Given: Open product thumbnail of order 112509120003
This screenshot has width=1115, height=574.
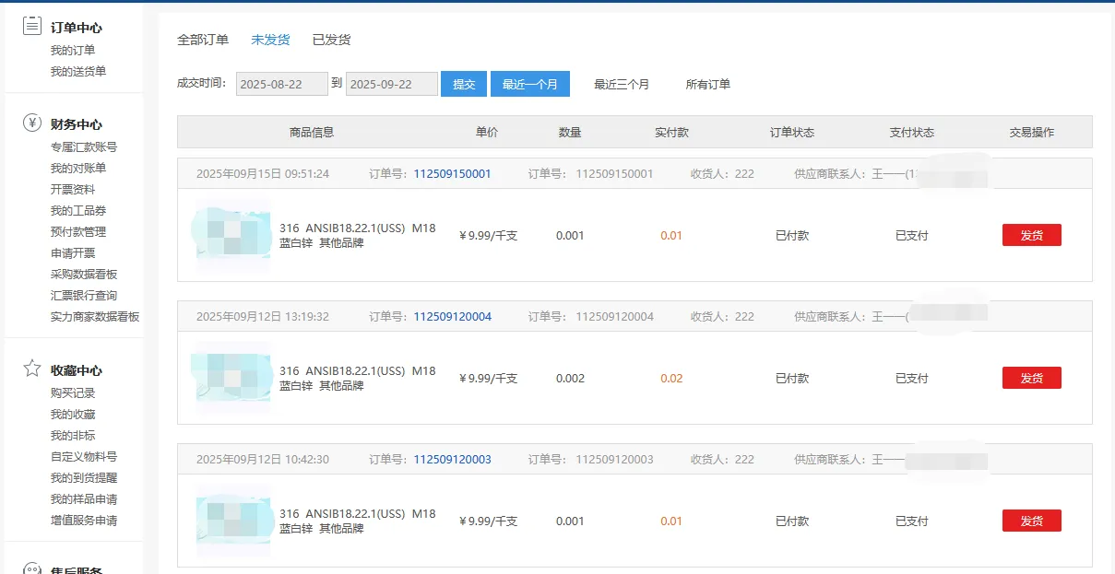Looking at the screenshot, I should (232, 521).
